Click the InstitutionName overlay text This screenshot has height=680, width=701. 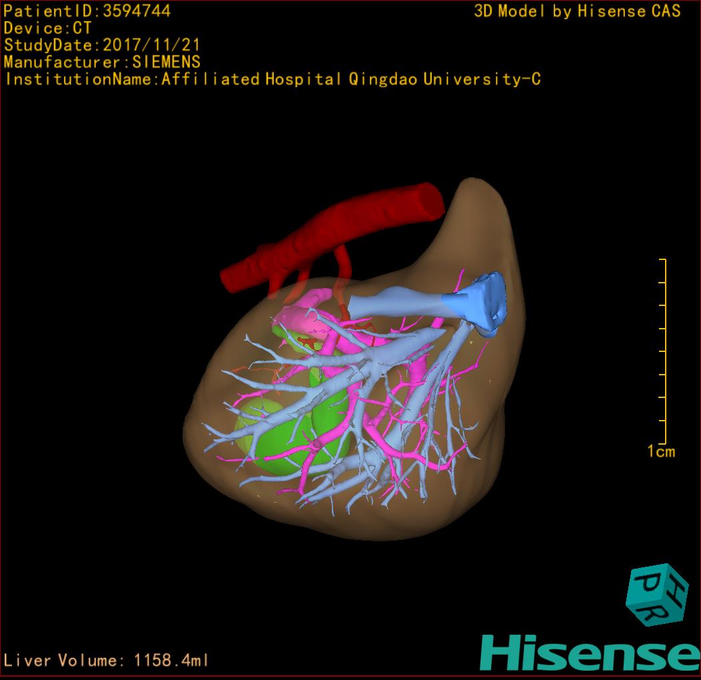tap(272, 79)
